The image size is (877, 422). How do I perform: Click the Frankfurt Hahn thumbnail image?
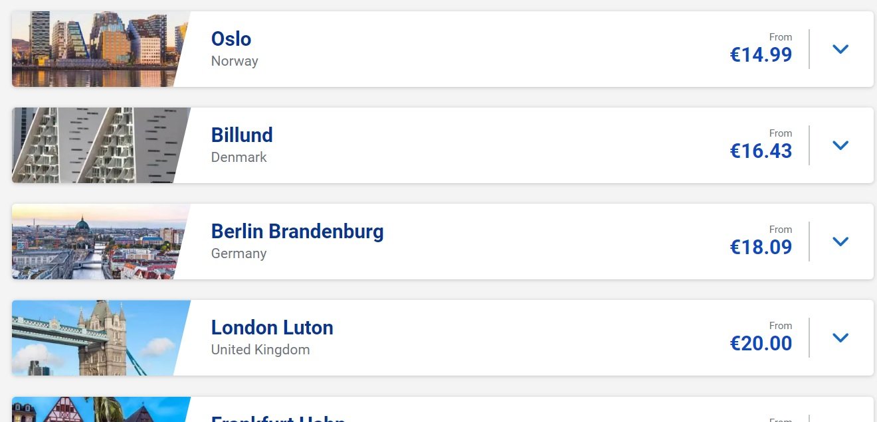(x=96, y=410)
